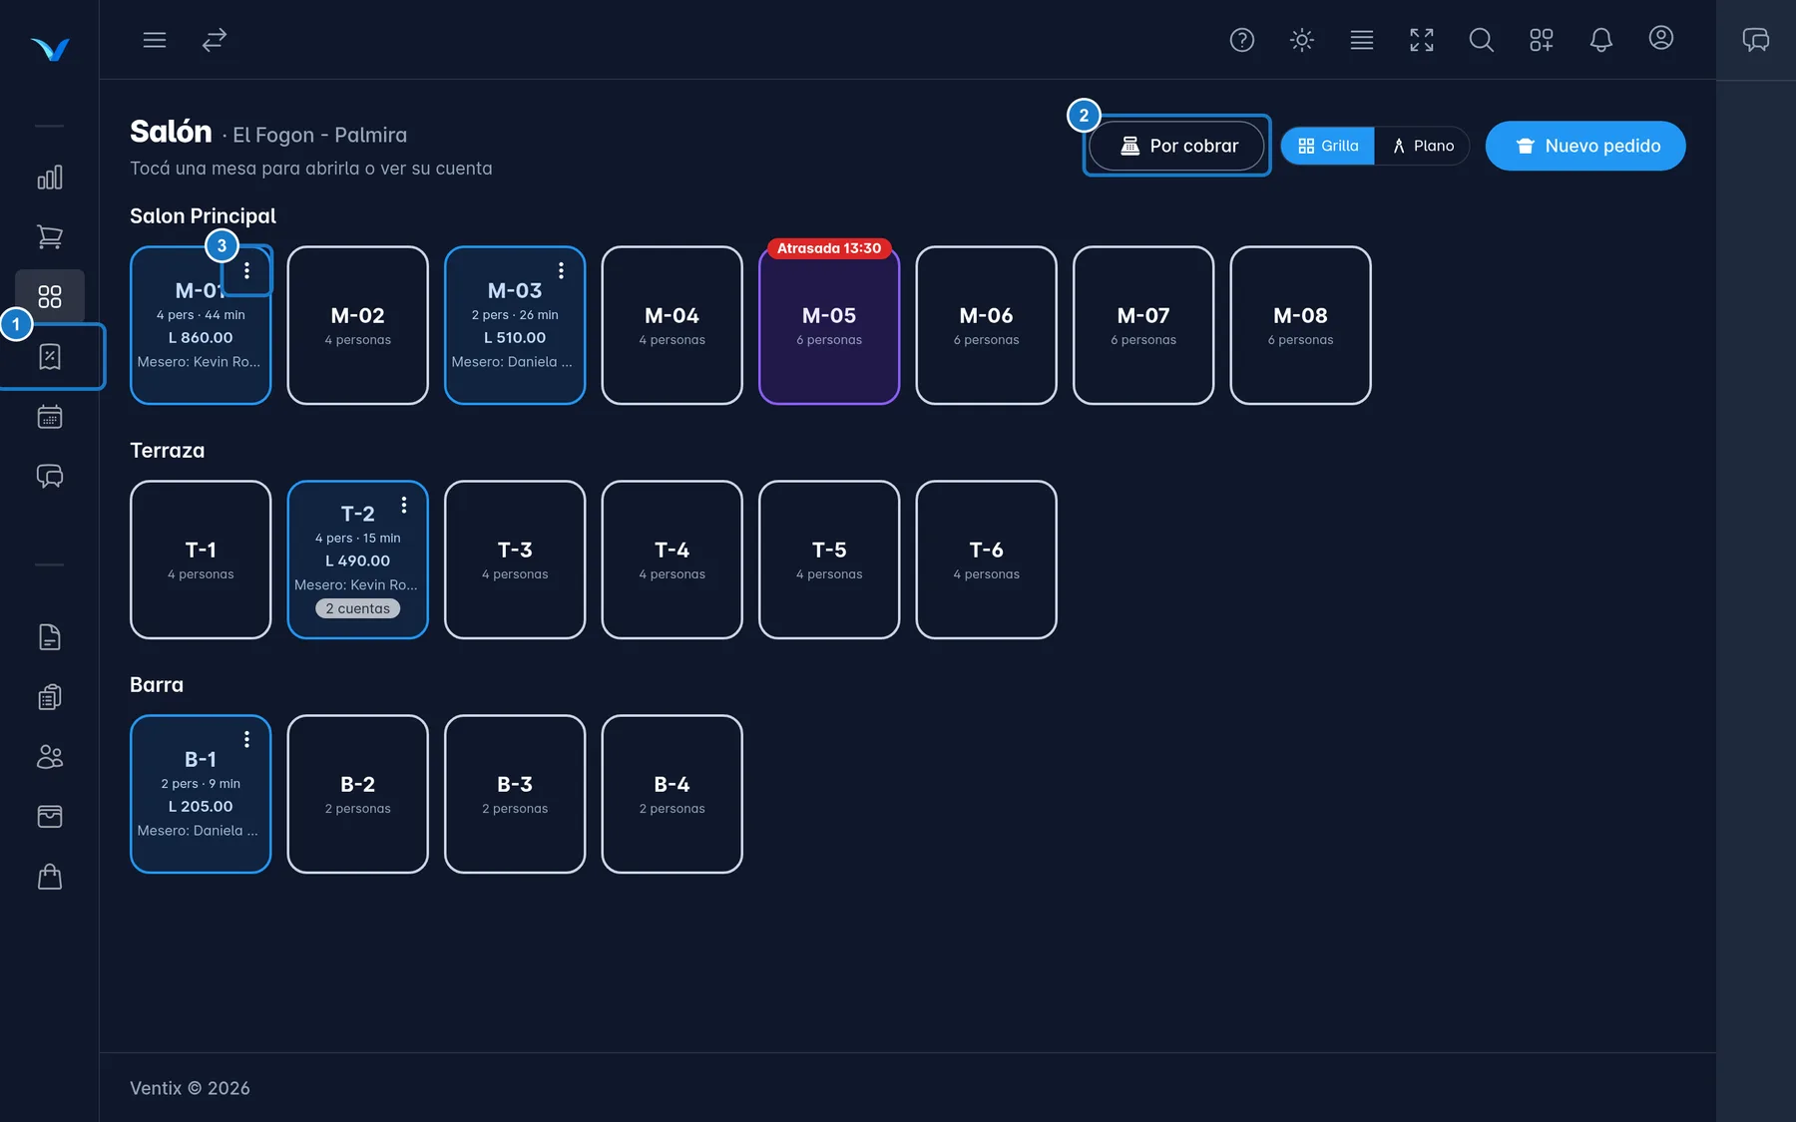
Task: Click the Por cobrar button
Action: pos(1177,146)
